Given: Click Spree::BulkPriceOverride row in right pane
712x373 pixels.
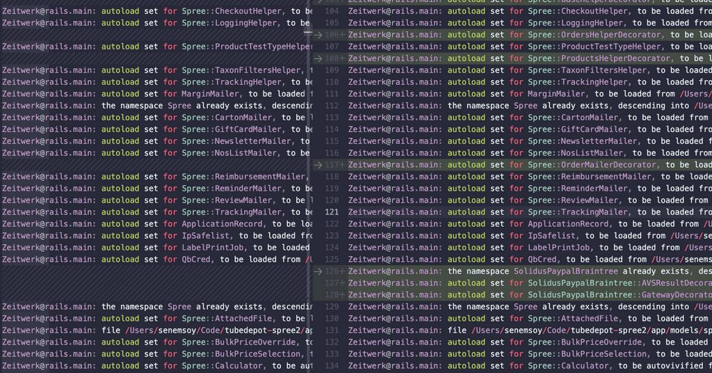Looking at the screenshot, I should pos(530,342).
